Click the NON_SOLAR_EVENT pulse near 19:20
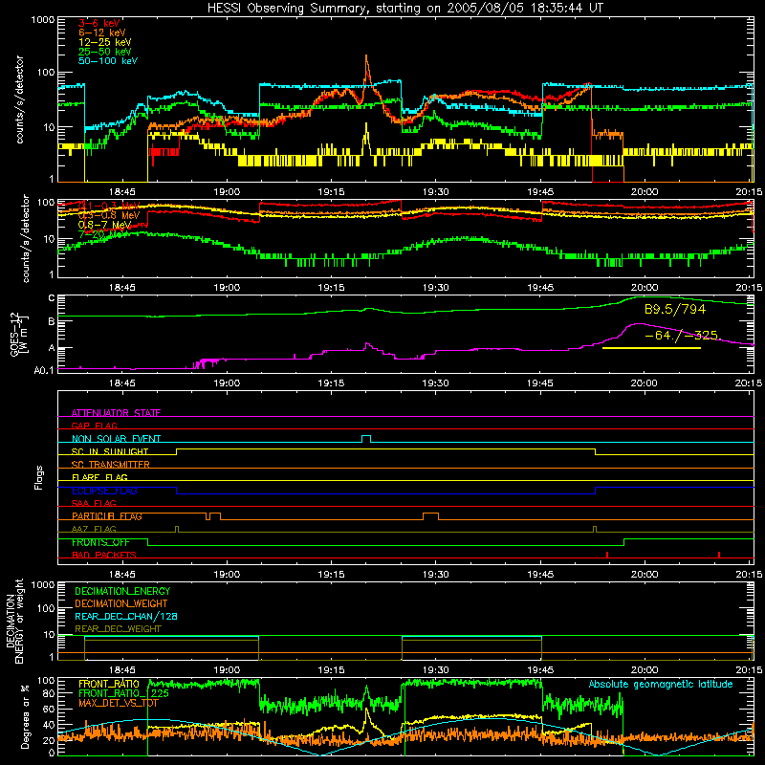Viewport: 765px width, 765px height. tap(366, 438)
